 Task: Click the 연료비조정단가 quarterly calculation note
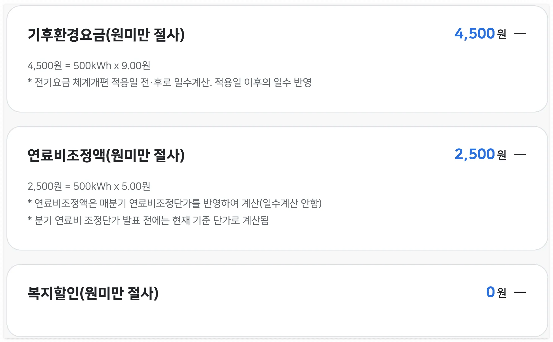coord(176,203)
